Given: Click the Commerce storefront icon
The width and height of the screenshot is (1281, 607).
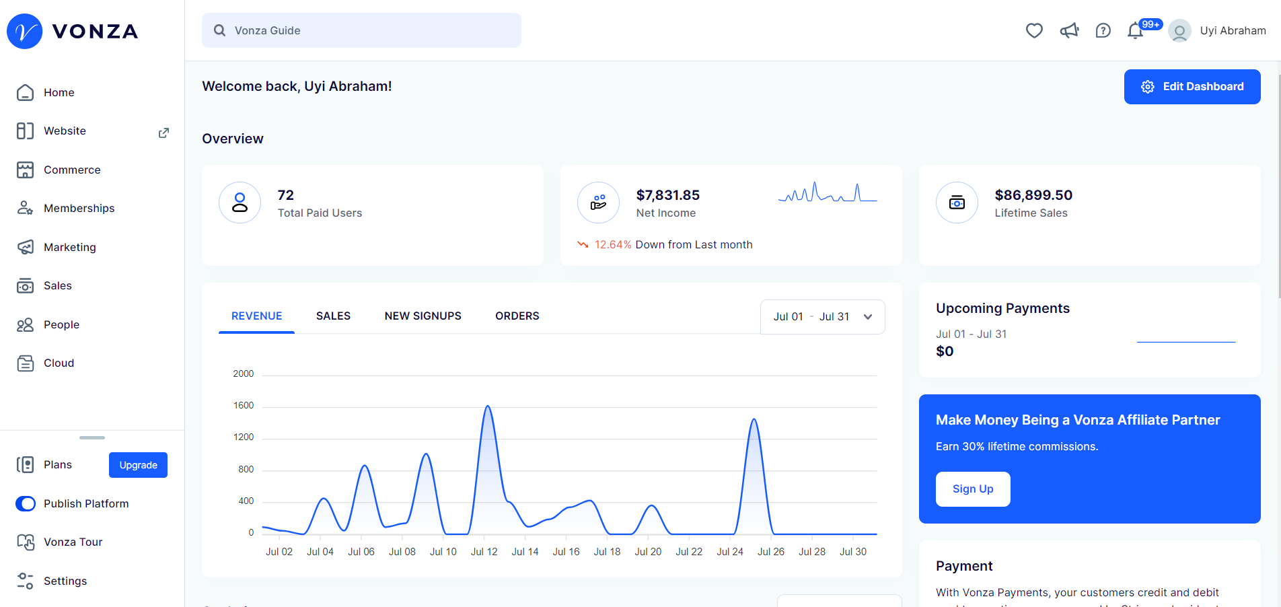Looking at the screenshot, I should 25,170.
